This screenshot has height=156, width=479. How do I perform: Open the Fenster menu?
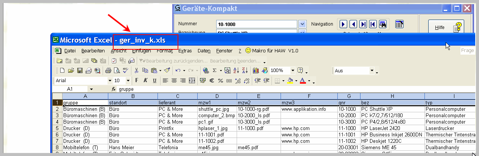(x=224, y=50)
